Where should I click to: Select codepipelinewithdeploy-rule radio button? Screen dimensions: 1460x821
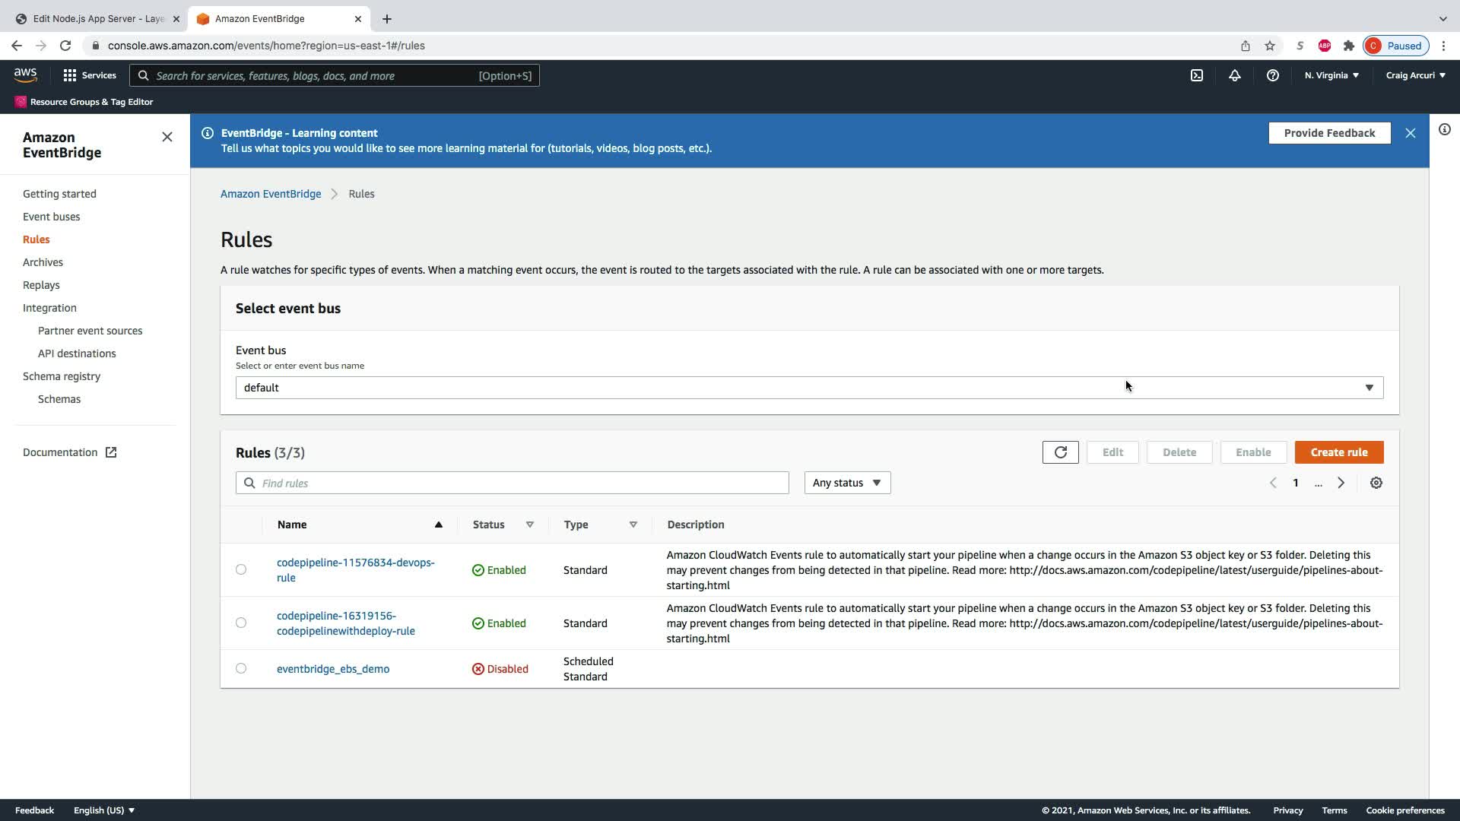(x=241, y=623)
